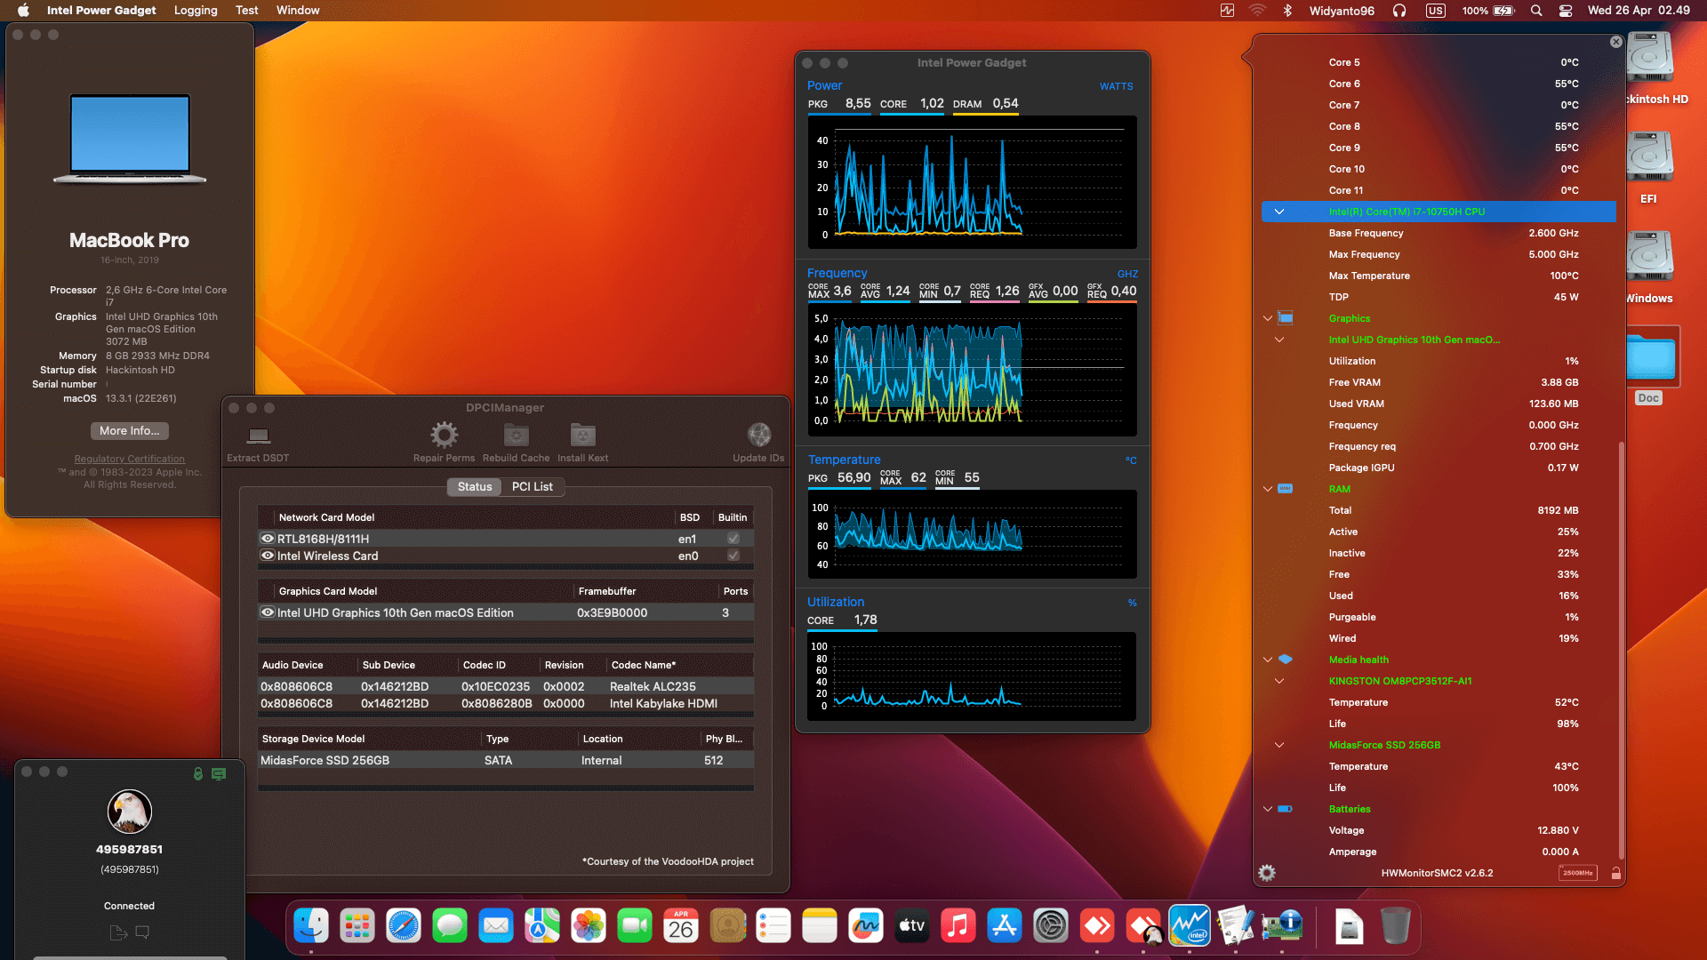The image size is (1707, 960).
Task: Open Intel Power Gadget Dock icon
Action: click(1190, 926)
